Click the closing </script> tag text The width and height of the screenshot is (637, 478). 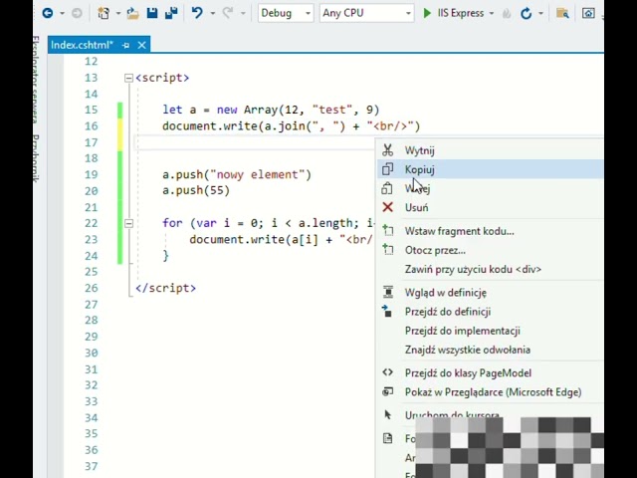pos(165,288)
